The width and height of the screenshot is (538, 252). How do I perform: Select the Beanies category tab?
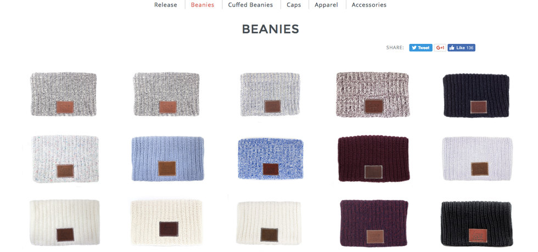pyautogui.click(x=203, y=5)
